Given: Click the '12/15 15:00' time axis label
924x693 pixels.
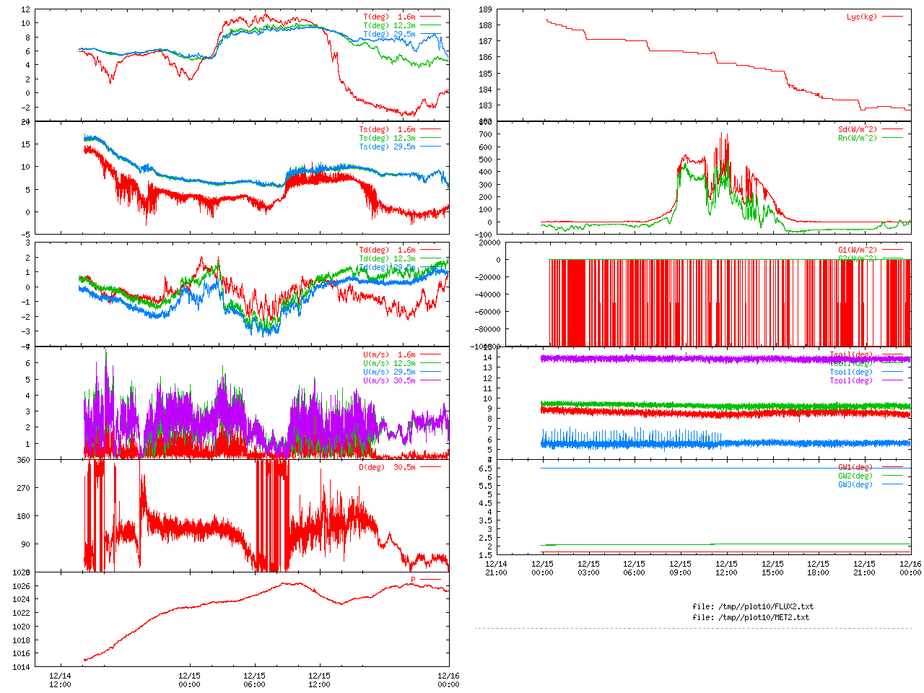Looking at the screenshot, I should [x=772, y=568].
